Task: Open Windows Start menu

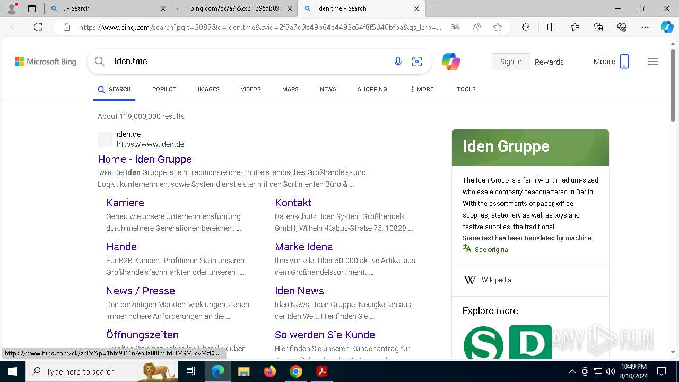Action: pyautogui.click(x=13, y=371)
